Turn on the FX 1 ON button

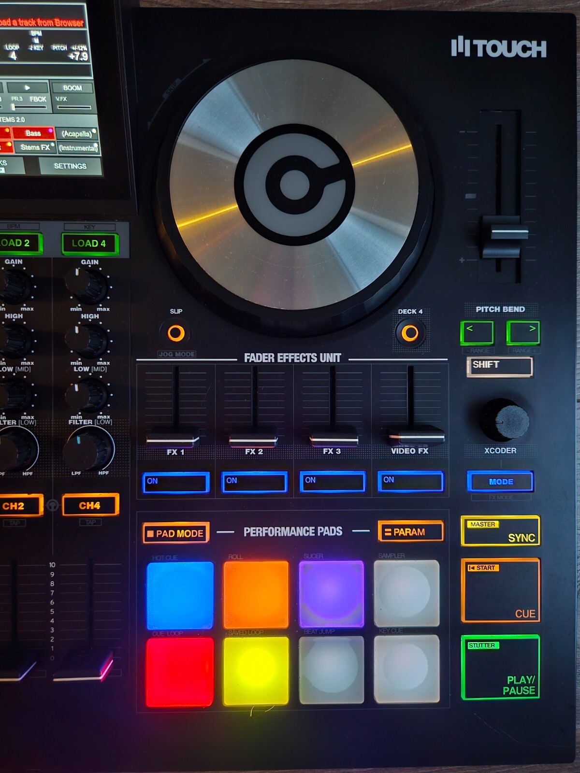pos(176,483)
